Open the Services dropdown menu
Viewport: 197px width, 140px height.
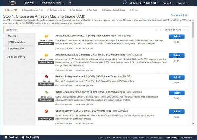click(31, 3)
